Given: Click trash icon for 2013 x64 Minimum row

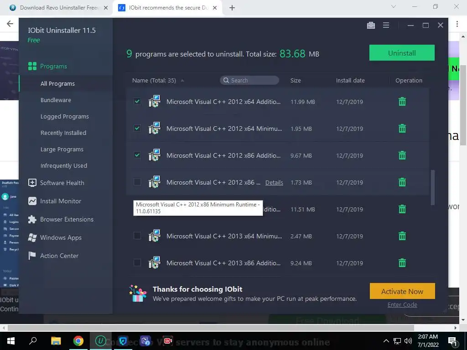Looking at the screenshot, I should [x=402, y=236].
